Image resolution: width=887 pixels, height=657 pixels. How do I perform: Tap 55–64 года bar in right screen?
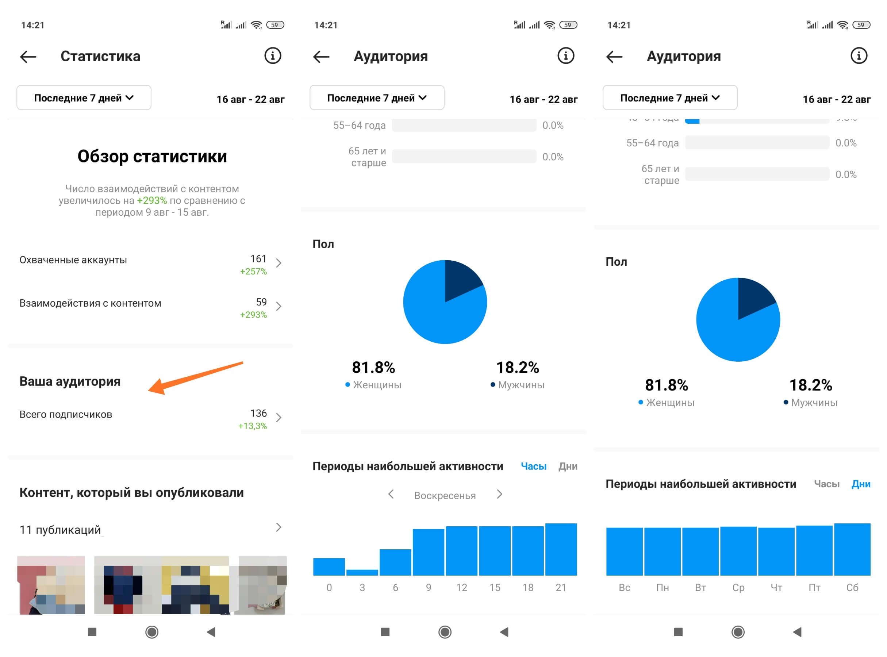[757, 143]
